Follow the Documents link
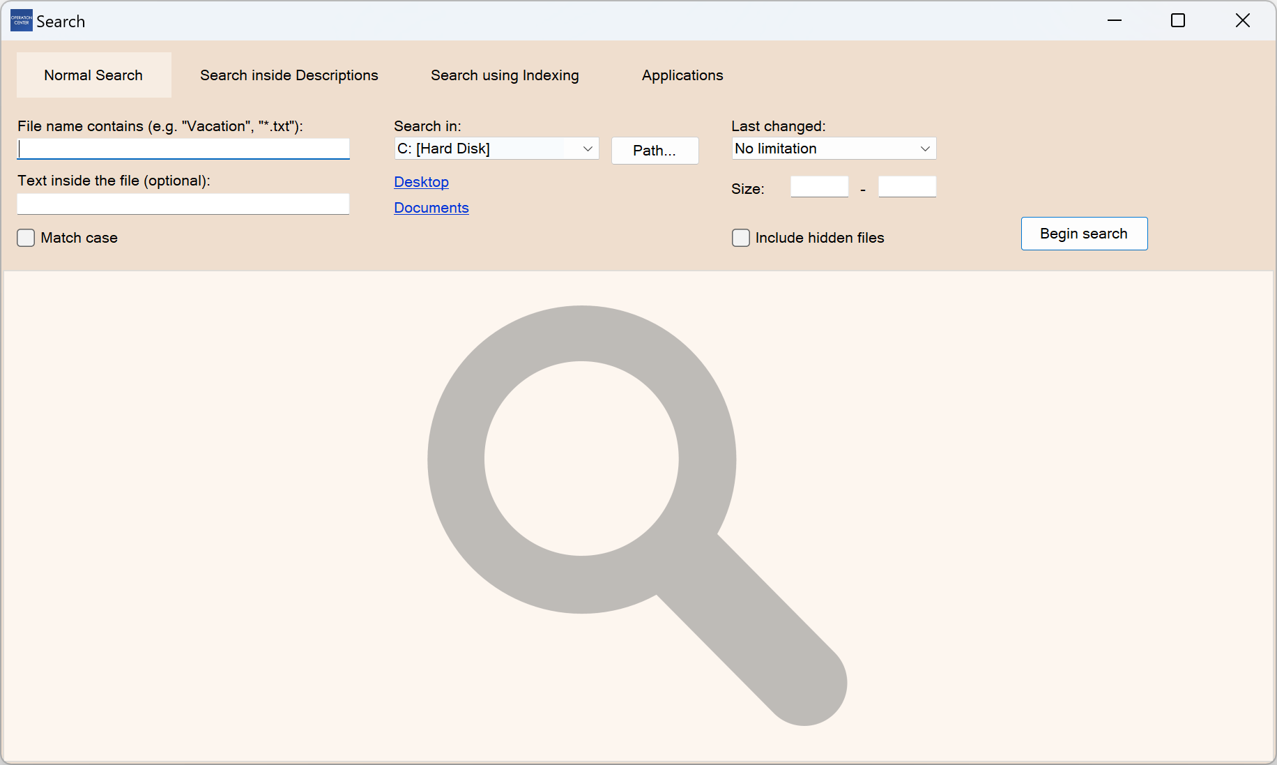Screen dimensions: 1277x765 (x=431, y=208)
